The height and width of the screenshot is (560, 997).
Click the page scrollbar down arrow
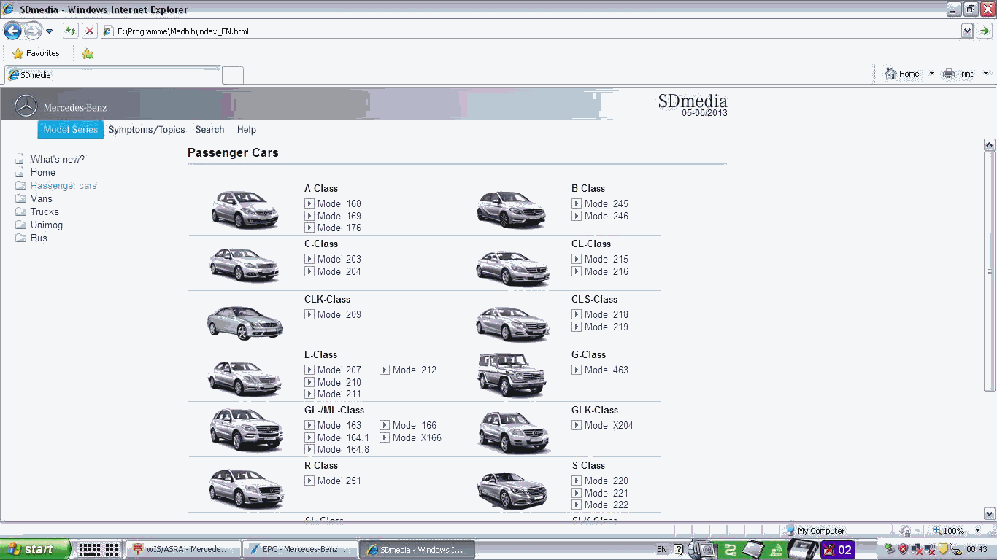990,513
